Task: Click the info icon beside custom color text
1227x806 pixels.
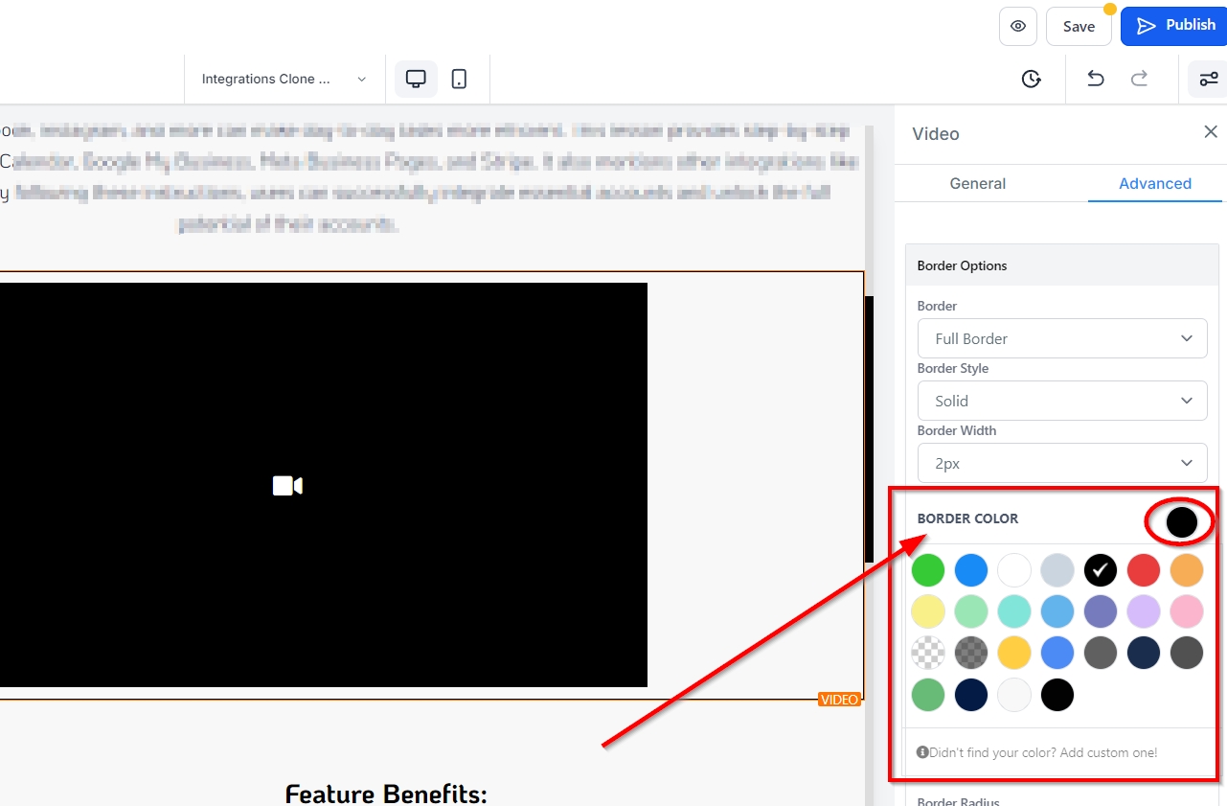Action: coord(922,752)
